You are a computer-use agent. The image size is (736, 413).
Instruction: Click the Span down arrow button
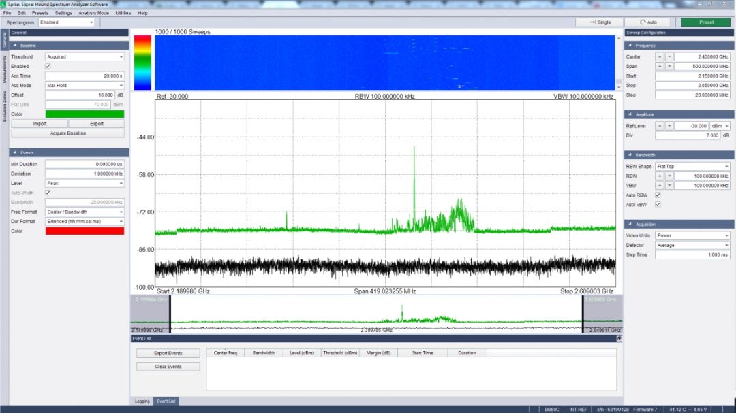669,67
